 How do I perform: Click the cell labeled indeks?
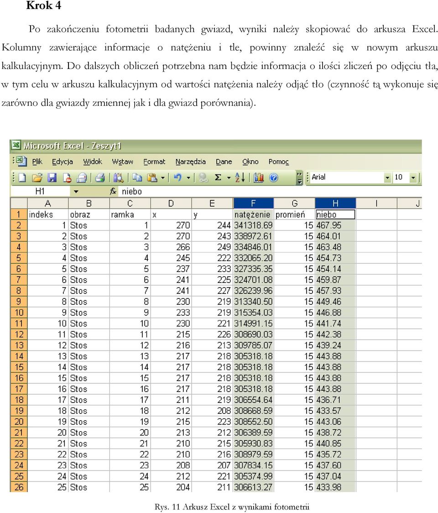pyautogui.click(x=48, y=215)
